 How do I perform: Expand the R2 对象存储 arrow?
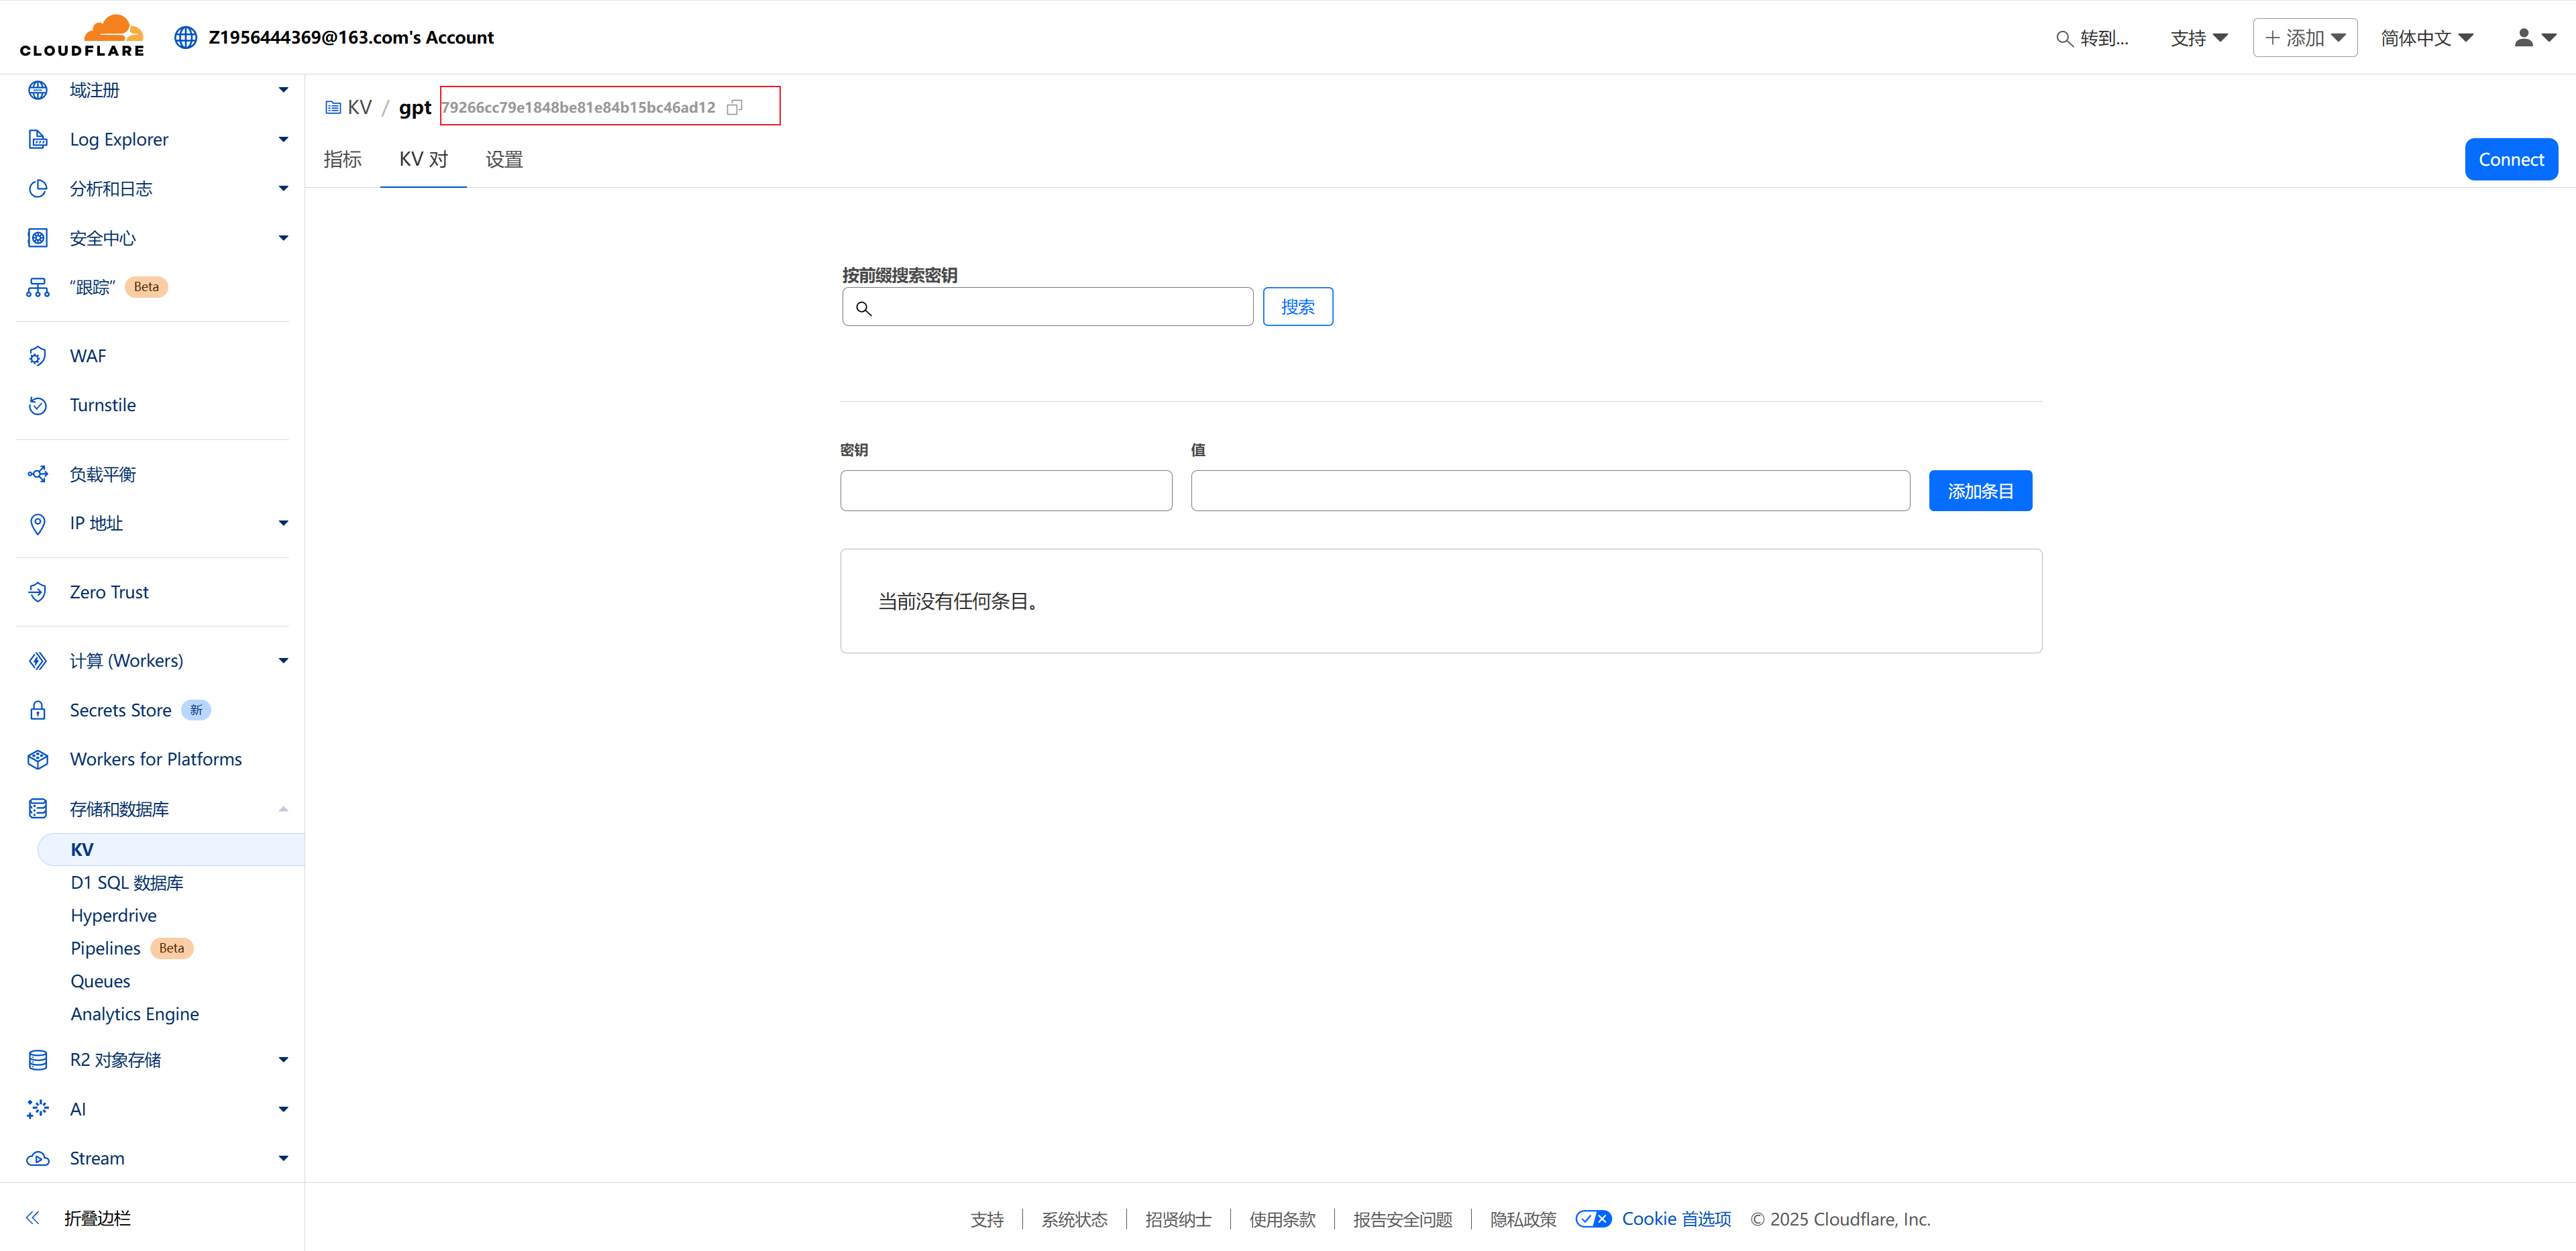click(x=283, y=1059)
